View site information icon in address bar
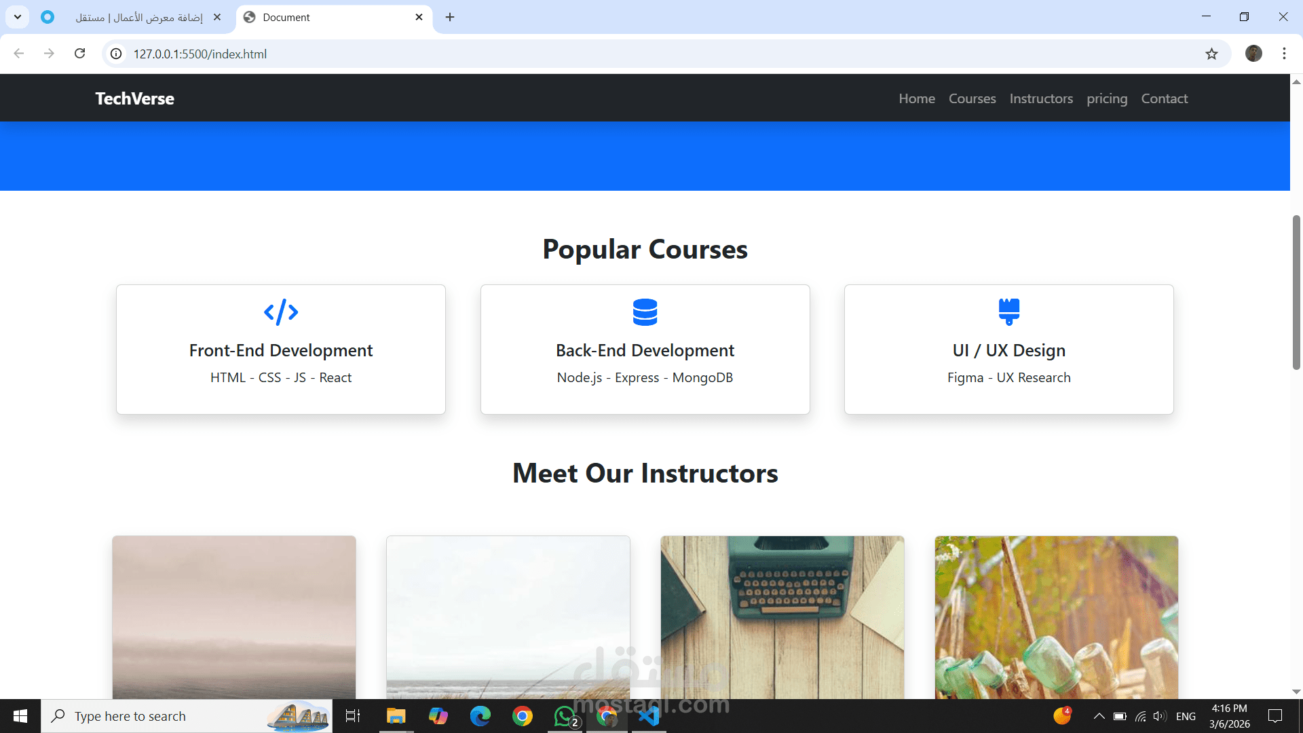Viewport: 1303px width, 733px height. pos(117,54)
